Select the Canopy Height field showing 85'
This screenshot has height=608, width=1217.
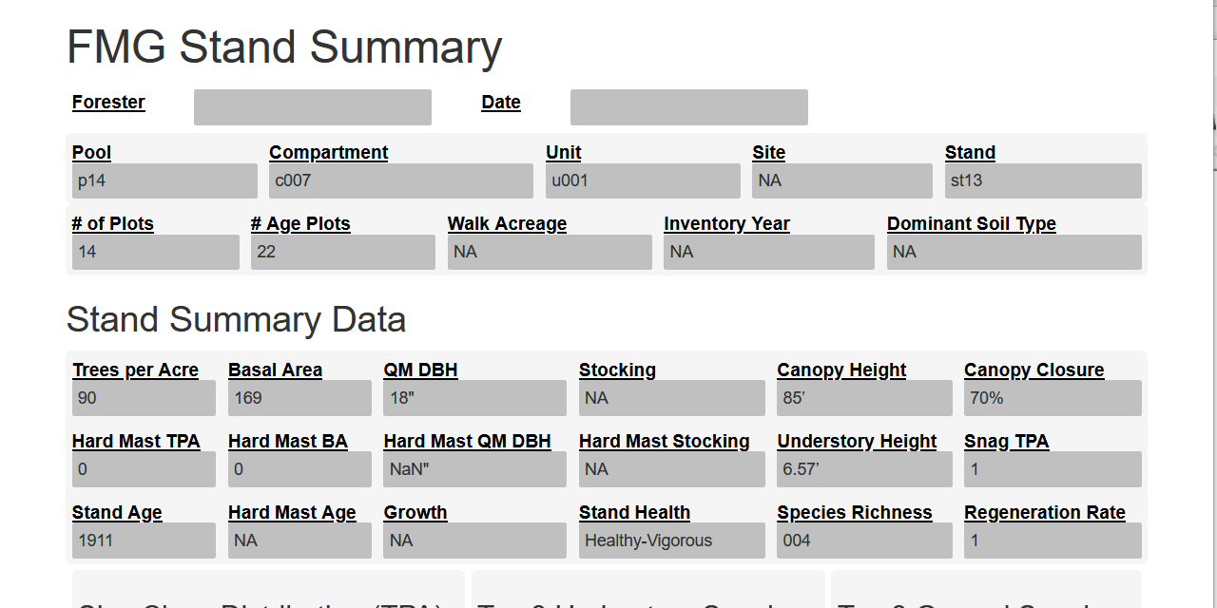click(x=864, y=398)
